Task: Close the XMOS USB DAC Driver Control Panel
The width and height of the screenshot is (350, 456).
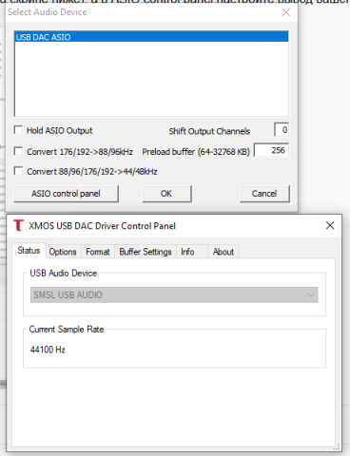Action: tap(330, 225)
